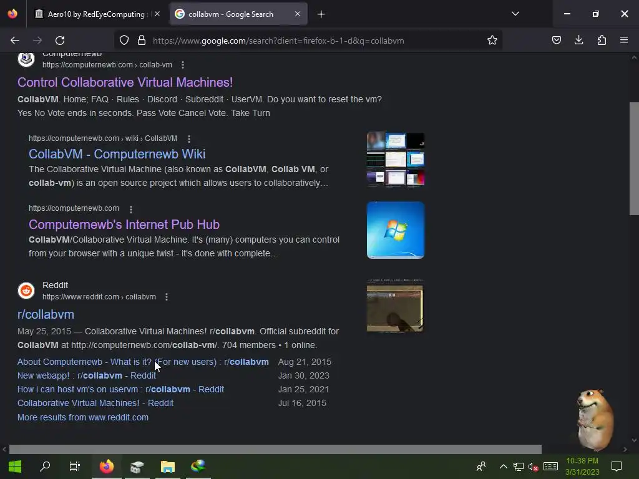Click the Firefox View icon in the tab bar

(12, 14)
